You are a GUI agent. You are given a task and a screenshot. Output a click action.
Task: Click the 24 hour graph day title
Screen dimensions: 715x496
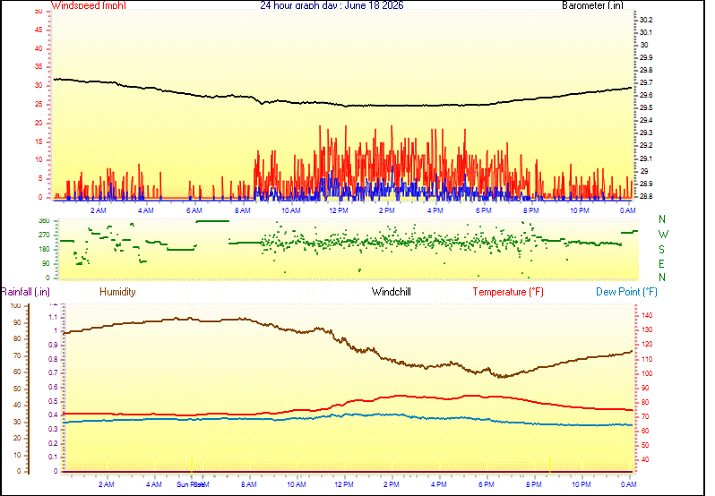332,5
